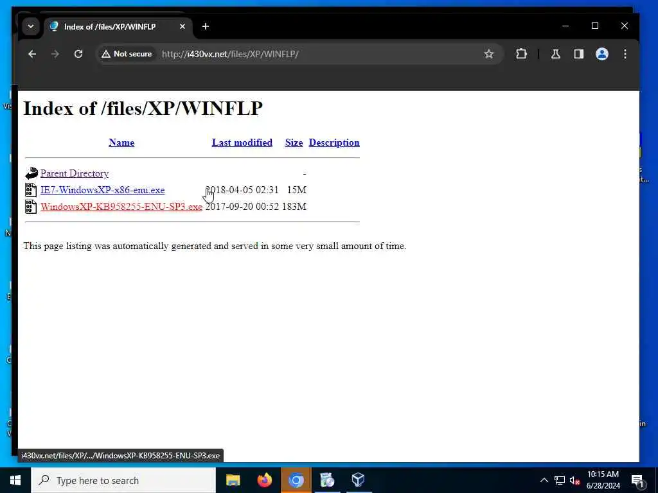
Task: Click the Parent Directory back-arrow icon
Action: [31, 173]
